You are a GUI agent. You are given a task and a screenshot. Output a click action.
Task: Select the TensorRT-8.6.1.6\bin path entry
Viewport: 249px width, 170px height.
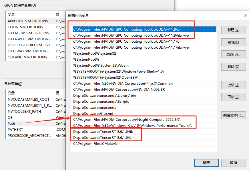point(144,138)
